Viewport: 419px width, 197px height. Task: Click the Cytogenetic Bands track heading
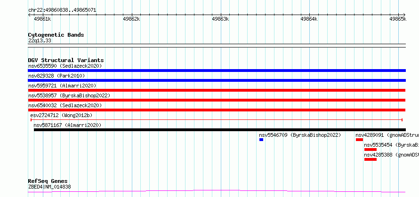click(x=56, y=35)
